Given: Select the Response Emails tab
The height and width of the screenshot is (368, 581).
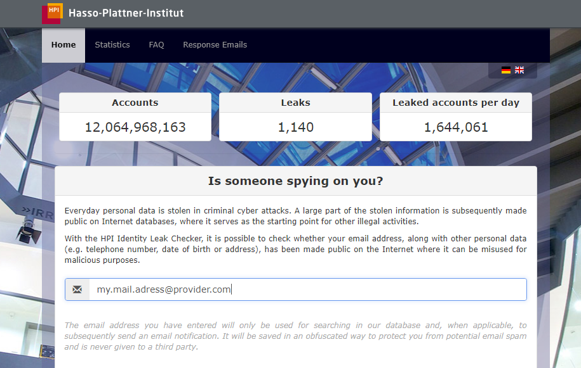Looking at the screenshot, I should tap(215, 45).
